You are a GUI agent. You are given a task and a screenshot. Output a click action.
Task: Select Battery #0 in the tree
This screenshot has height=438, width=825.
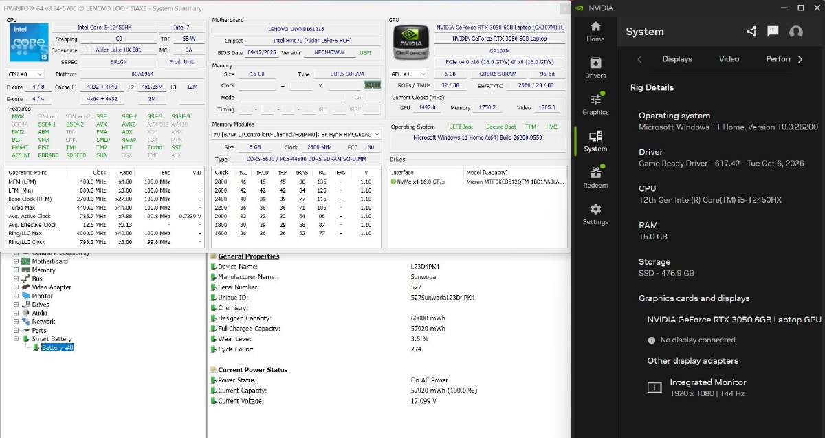[x=57, y=348]
